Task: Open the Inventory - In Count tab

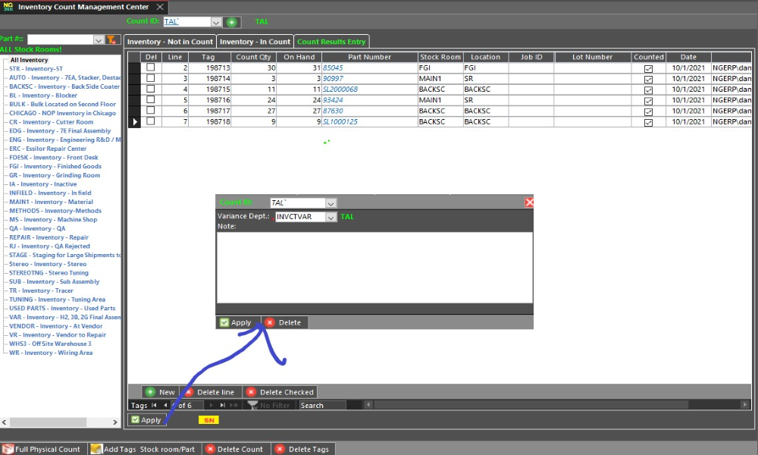Action: (x=255, y=42)
